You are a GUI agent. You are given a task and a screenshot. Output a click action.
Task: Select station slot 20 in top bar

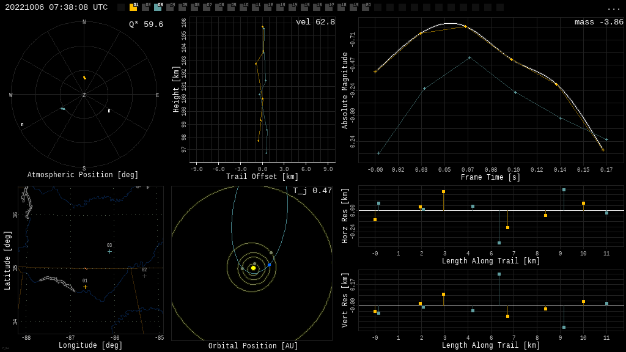366,7
